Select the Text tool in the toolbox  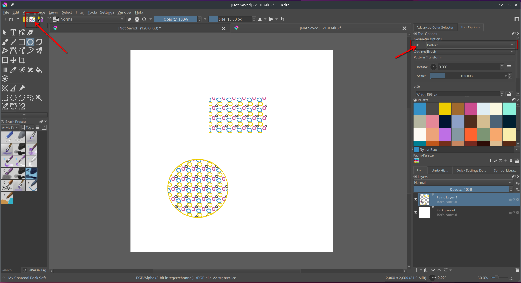(x=13, y=32)
